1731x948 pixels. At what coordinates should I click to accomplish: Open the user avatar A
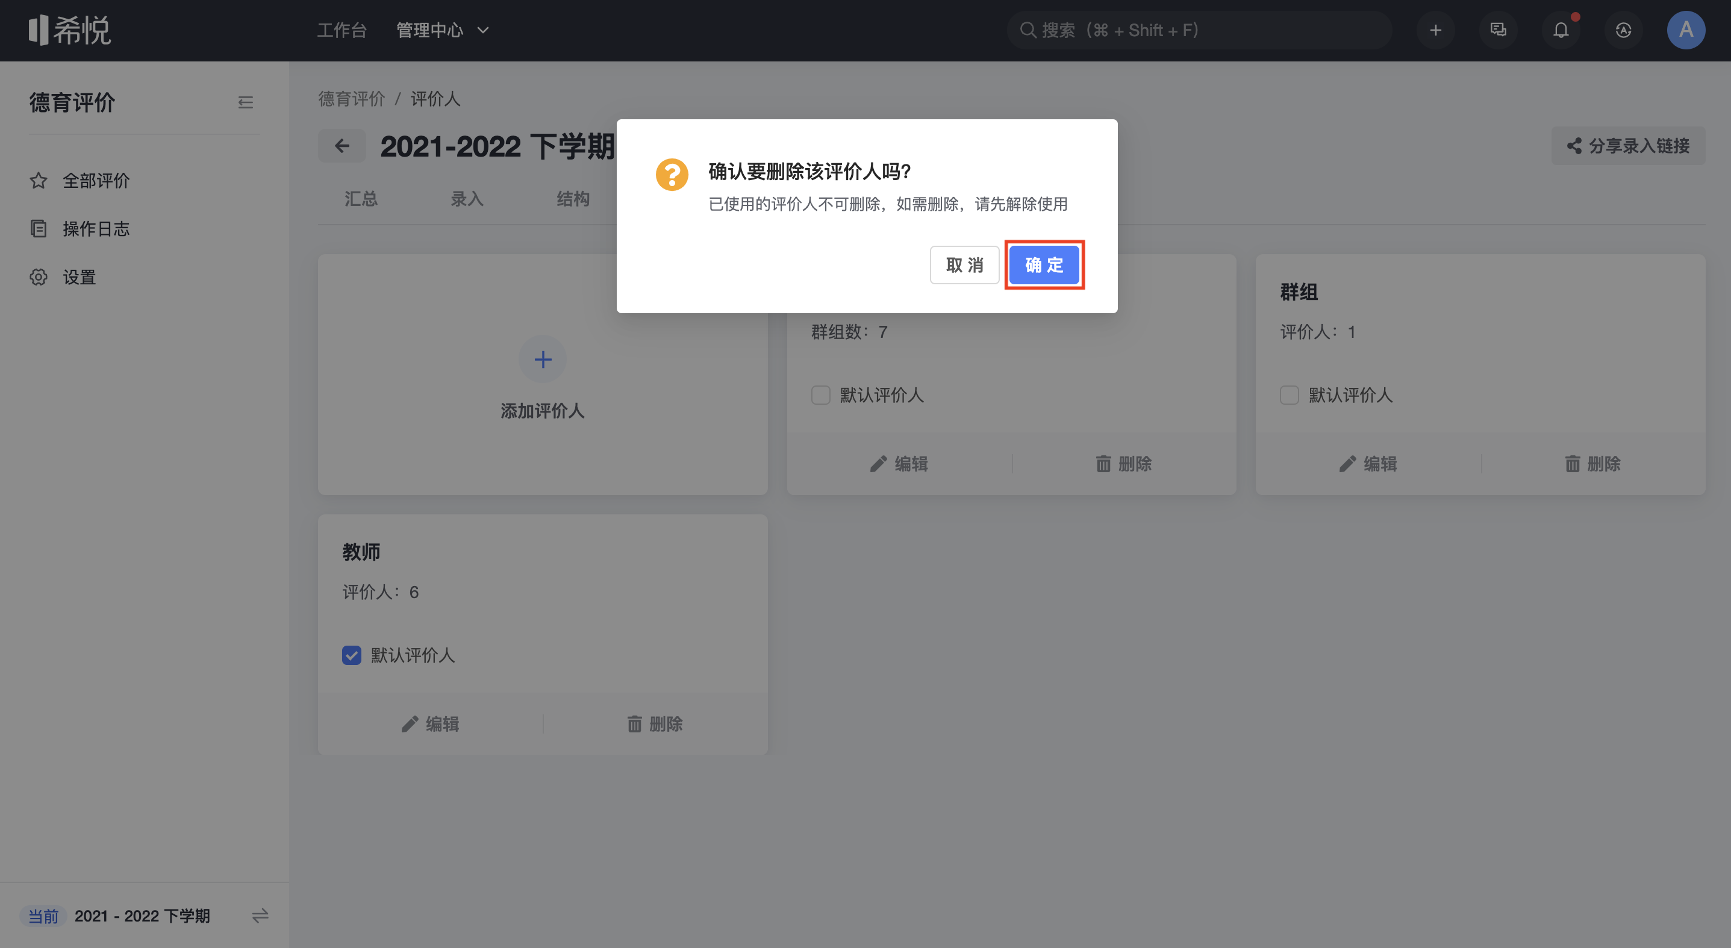pyautogui.click(x=1685, y=30)
